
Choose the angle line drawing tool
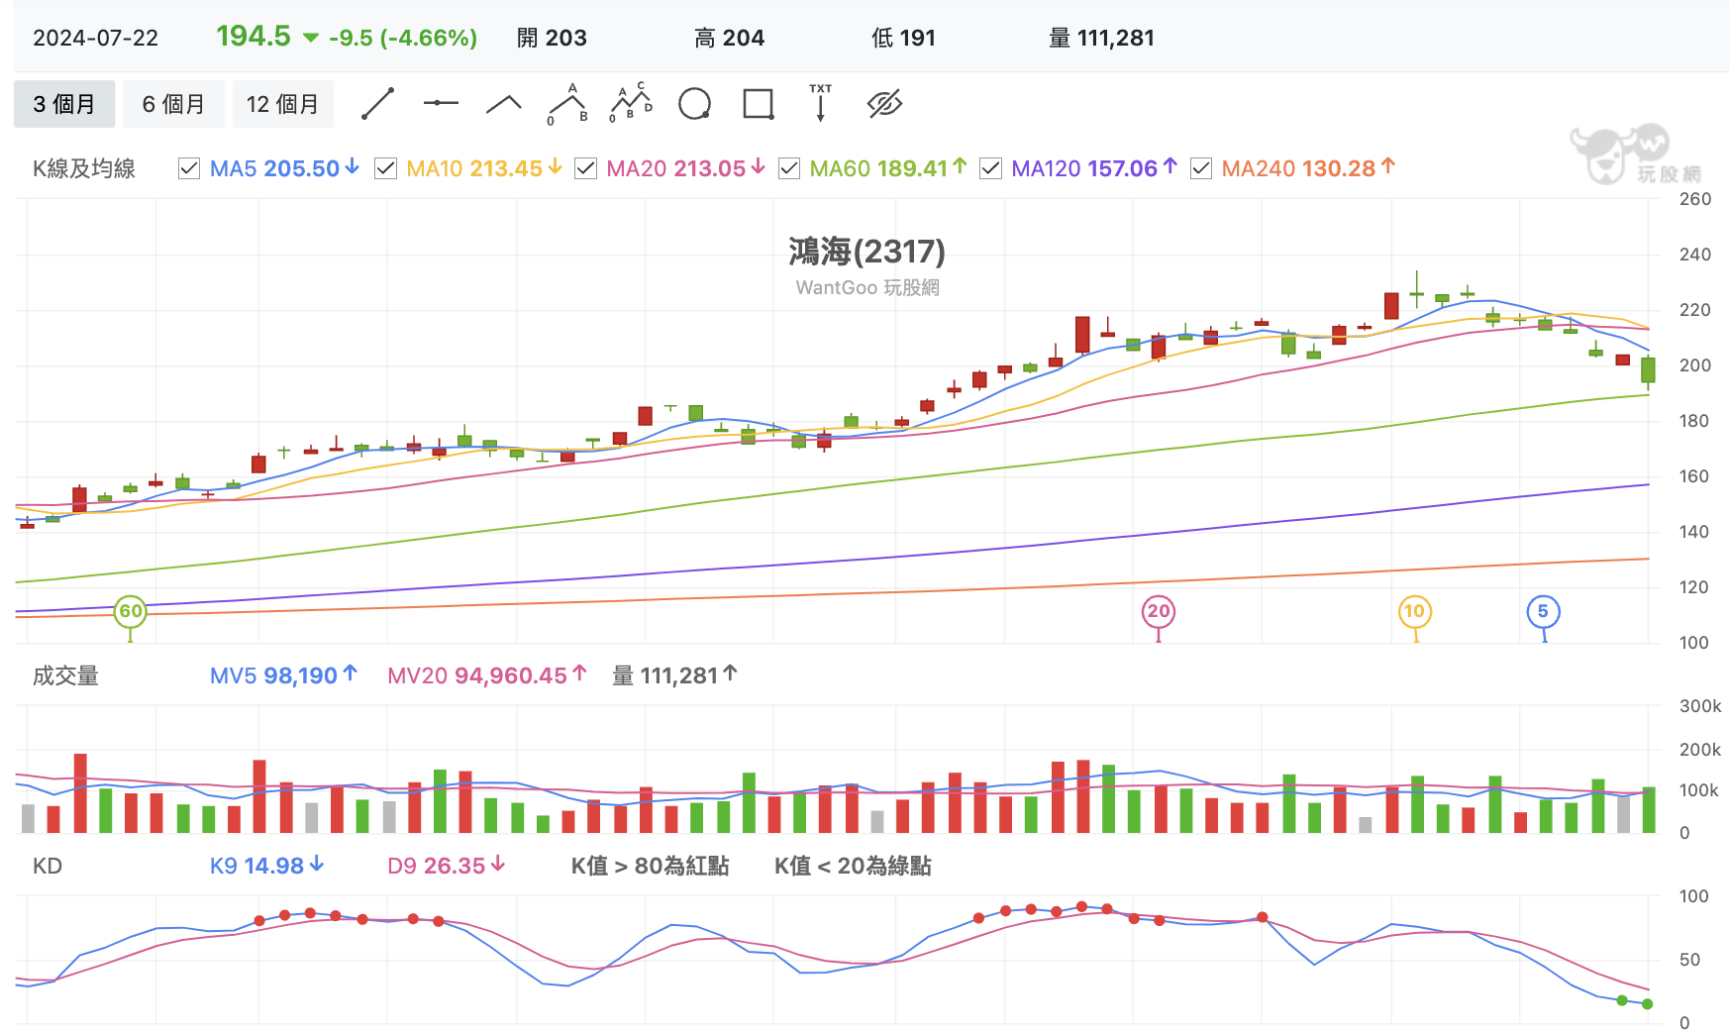click(504, 104)
